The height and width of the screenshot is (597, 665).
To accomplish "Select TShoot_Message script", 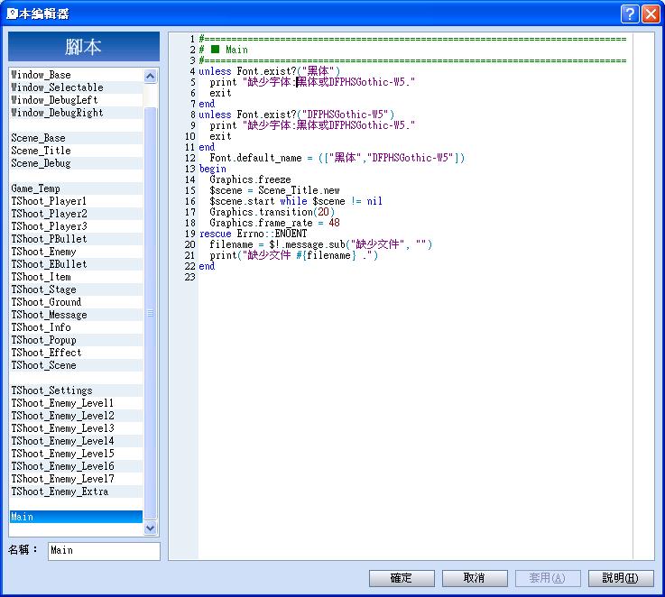I will pyautogui.click(x=76, y=315).
